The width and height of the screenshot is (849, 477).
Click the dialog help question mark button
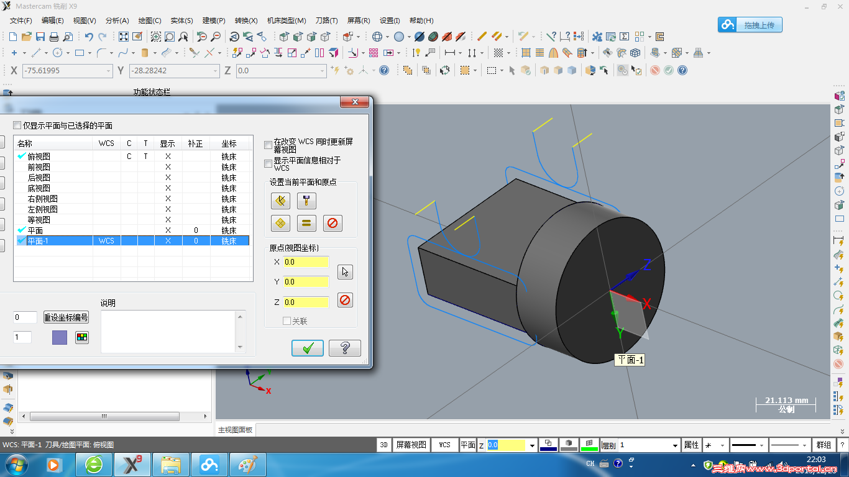(345, 348)
